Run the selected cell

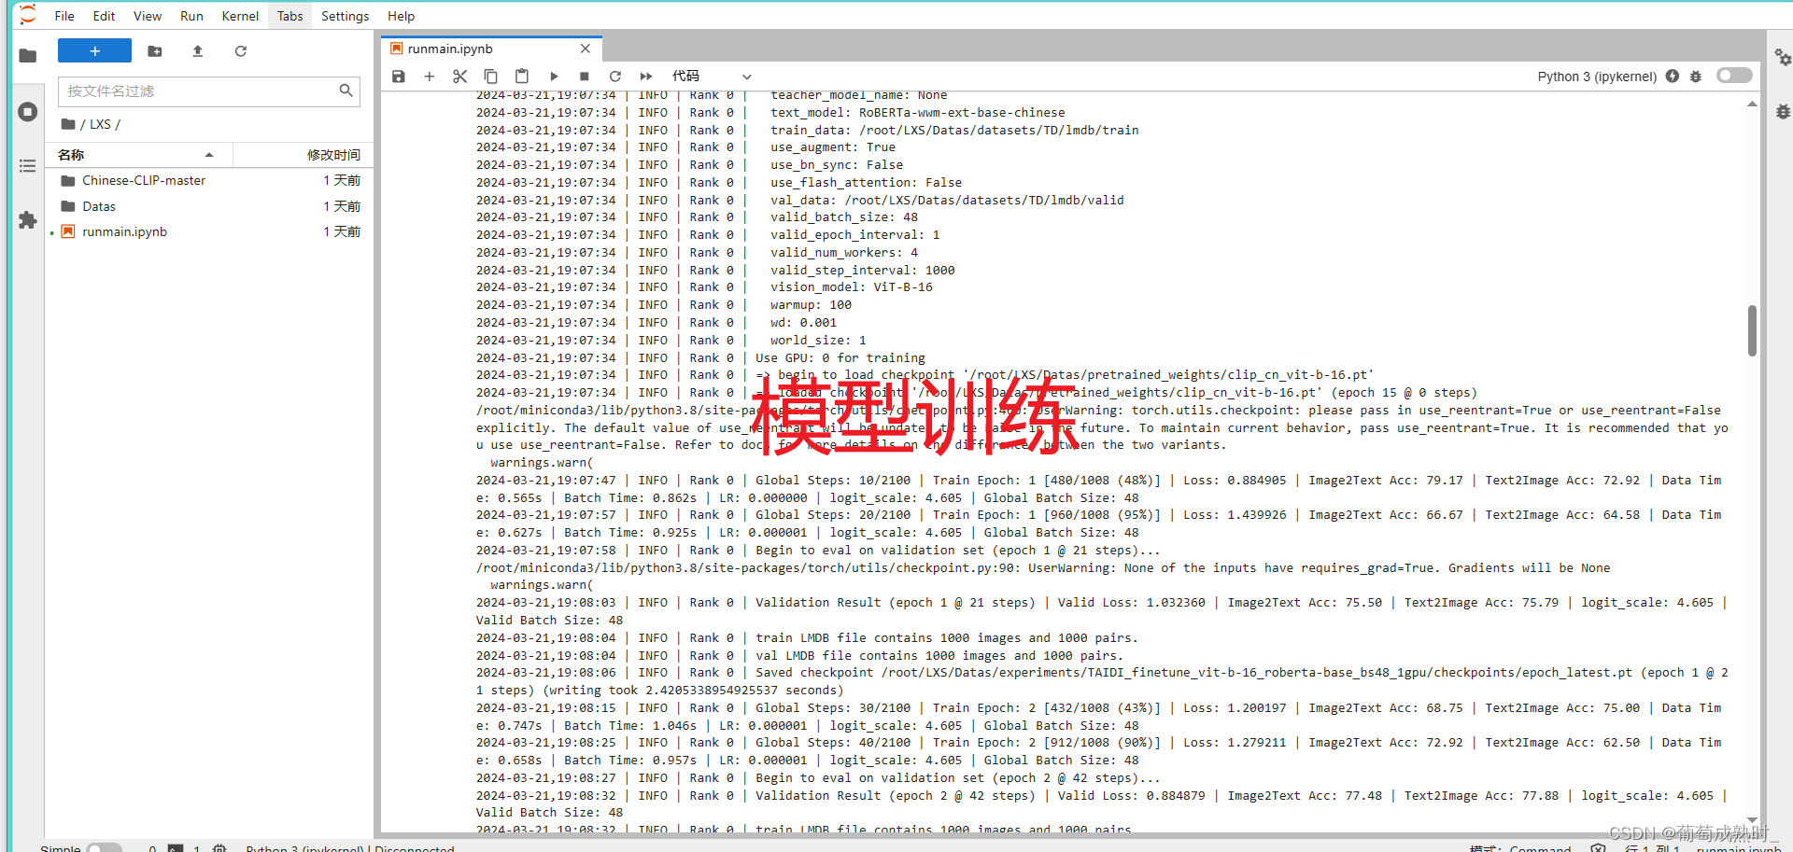[x=554, y=77]
